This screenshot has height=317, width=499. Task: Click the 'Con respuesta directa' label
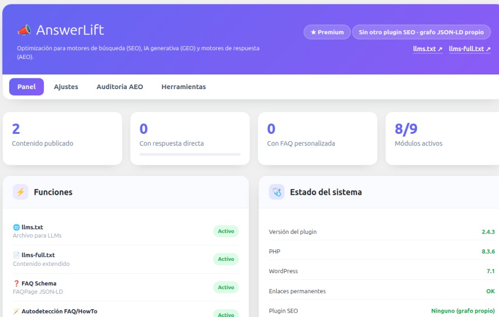172,143
